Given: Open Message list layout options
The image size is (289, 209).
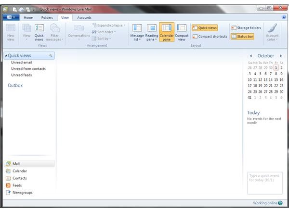Looking at the screenshot, I should click(x=137, y=32).
